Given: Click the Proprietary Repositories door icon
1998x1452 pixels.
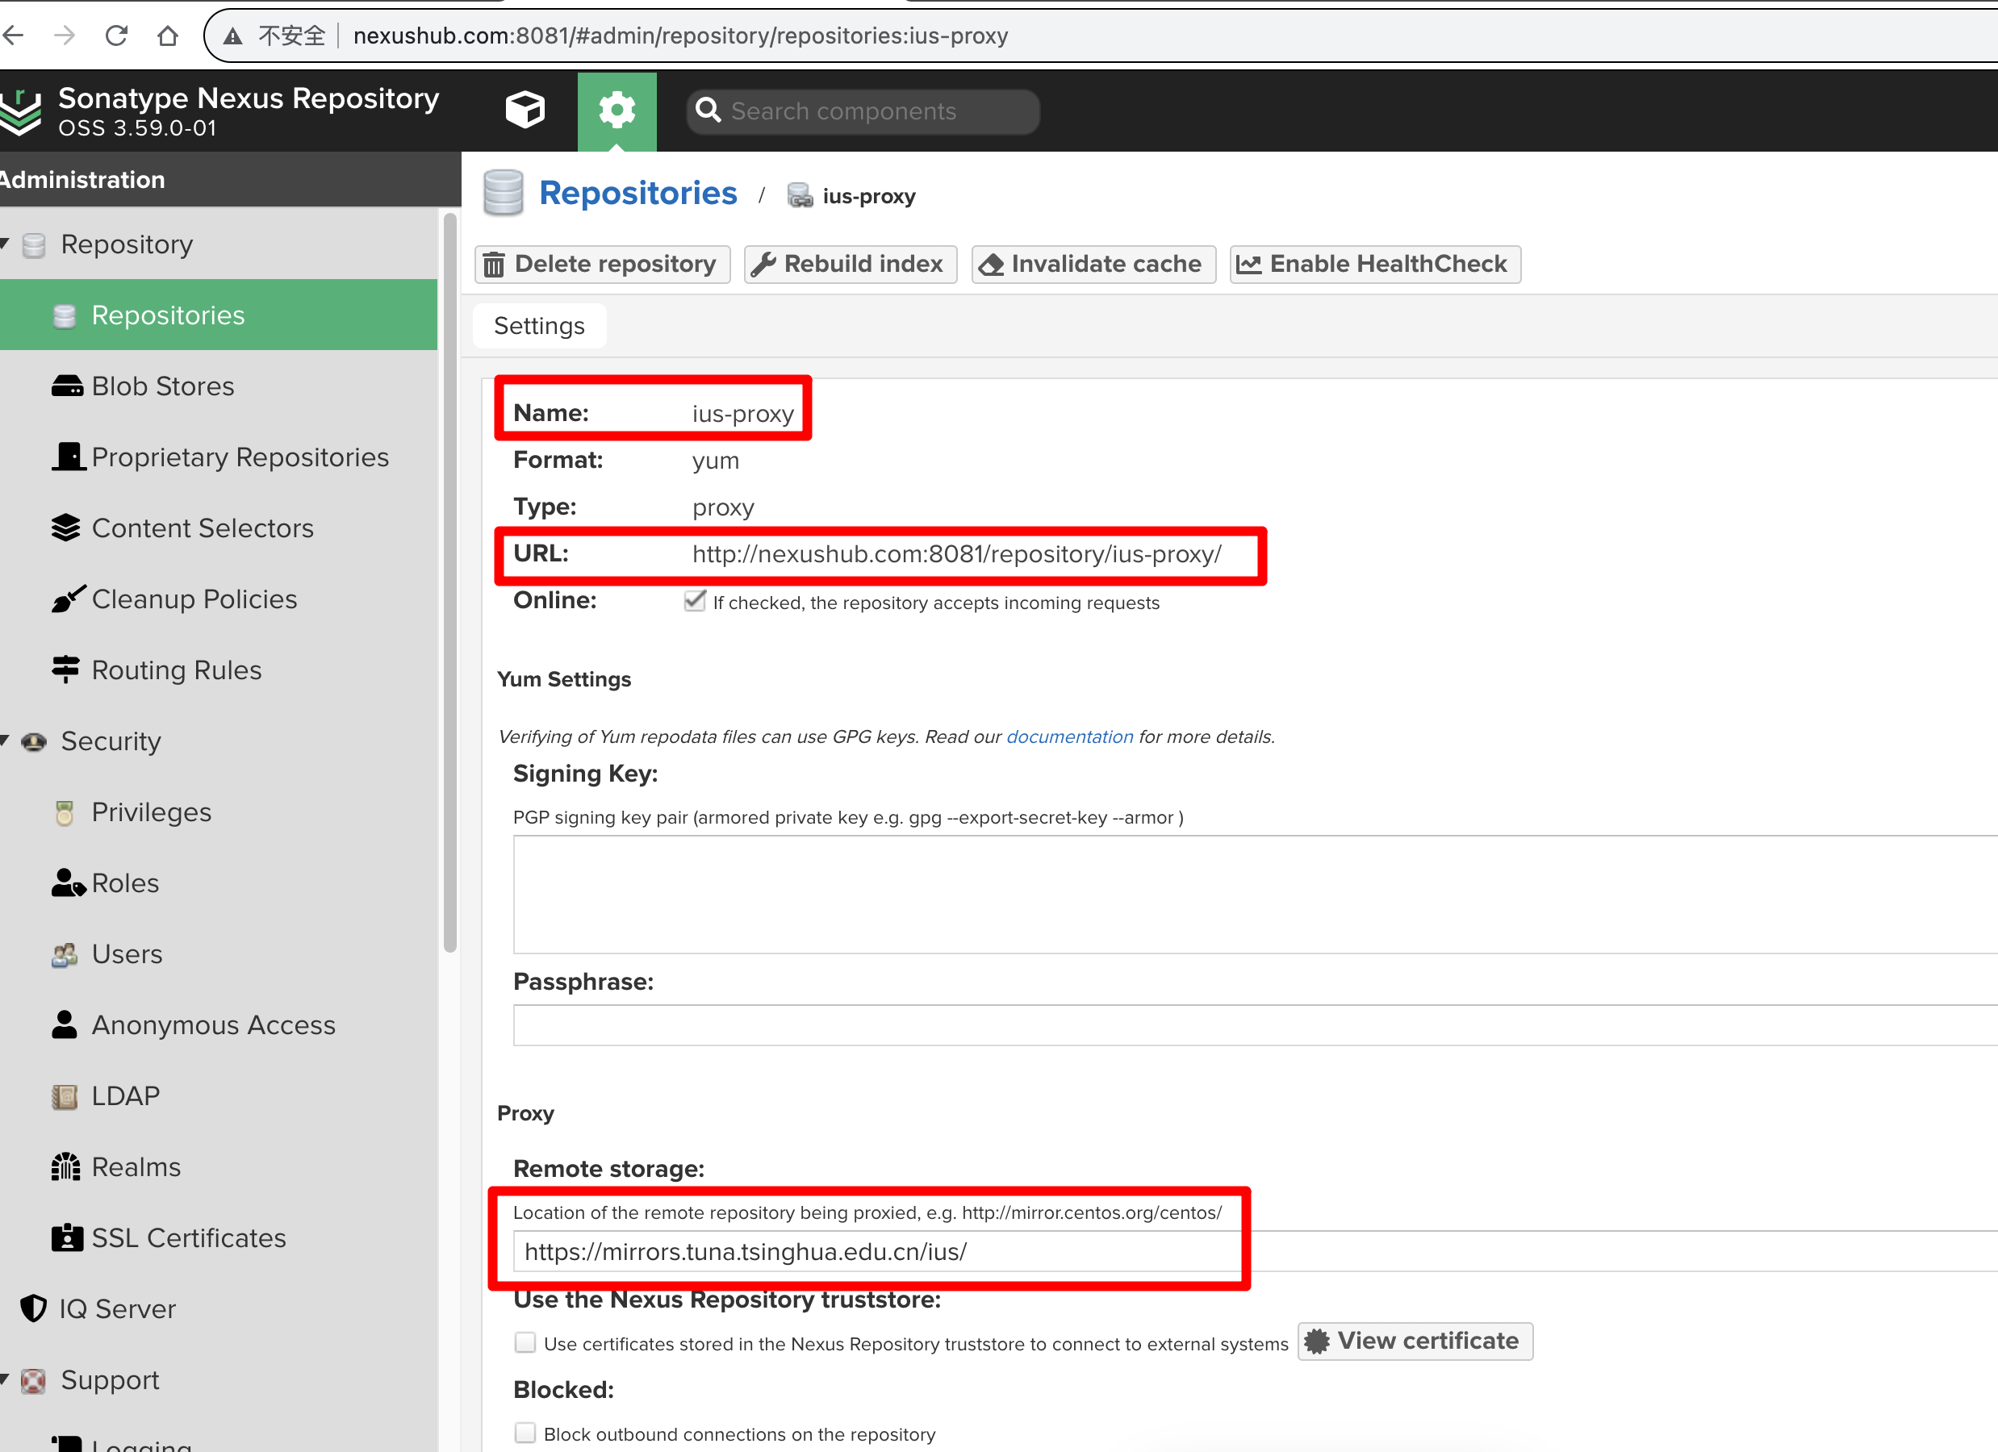Looking at the screenshot, I should 68,456.
